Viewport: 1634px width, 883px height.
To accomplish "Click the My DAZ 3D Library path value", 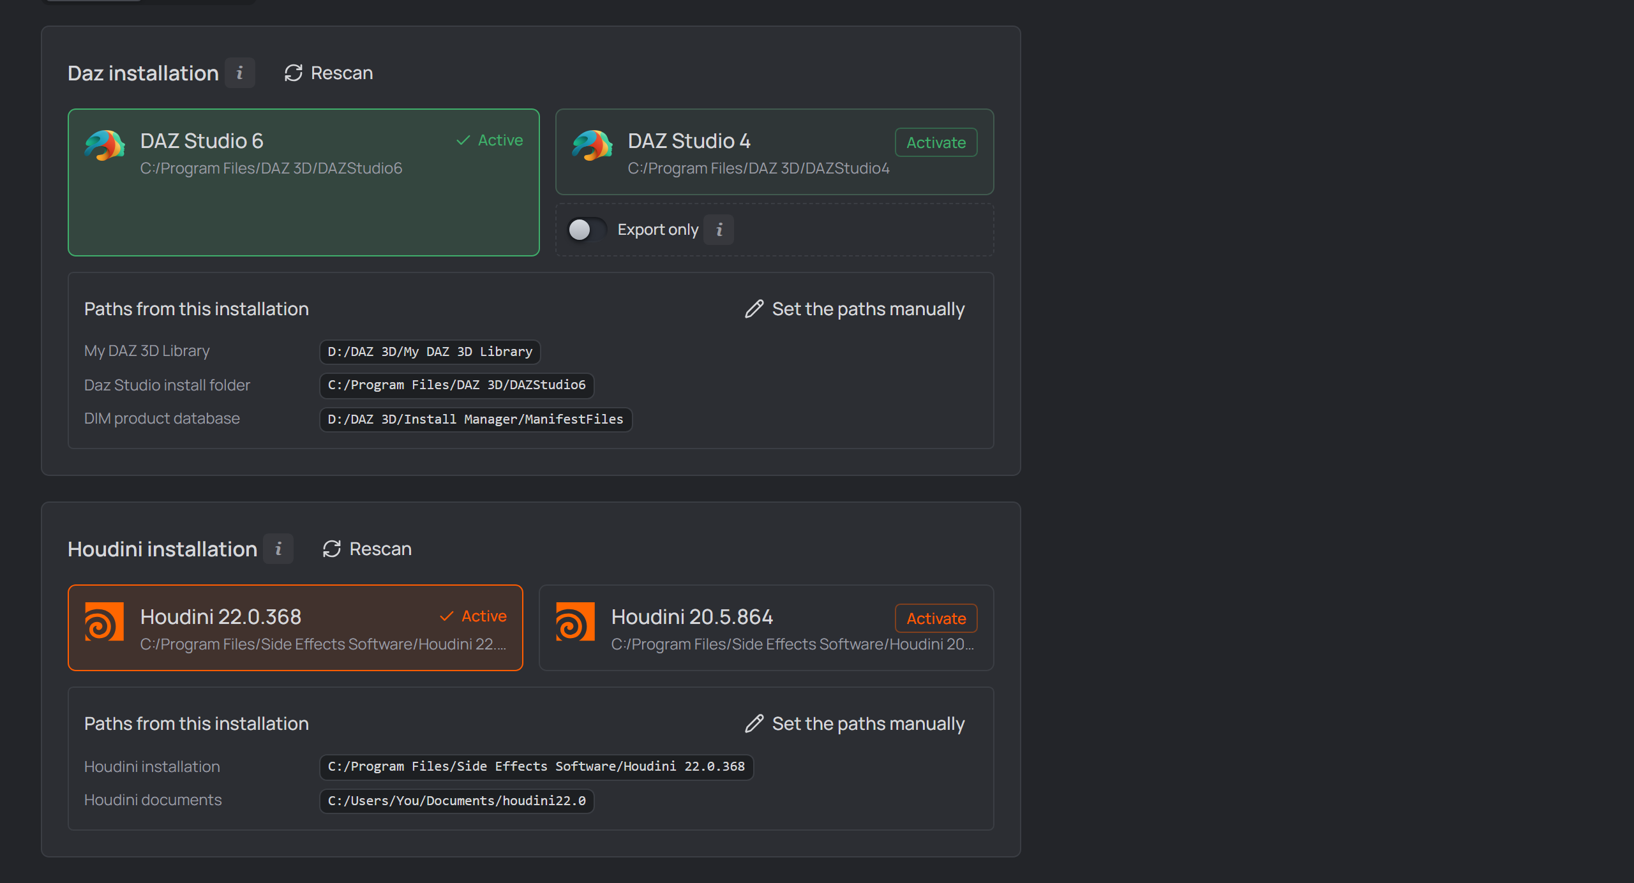I will 430,352.
